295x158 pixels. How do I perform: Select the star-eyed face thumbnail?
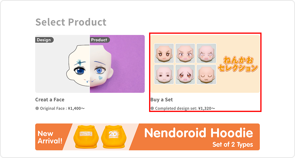(x=164, y=53)
